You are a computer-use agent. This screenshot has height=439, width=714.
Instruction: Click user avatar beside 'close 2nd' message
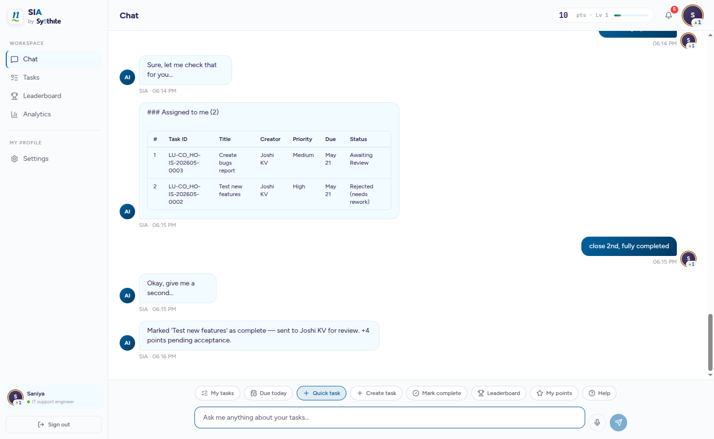[x=688, y=259]
